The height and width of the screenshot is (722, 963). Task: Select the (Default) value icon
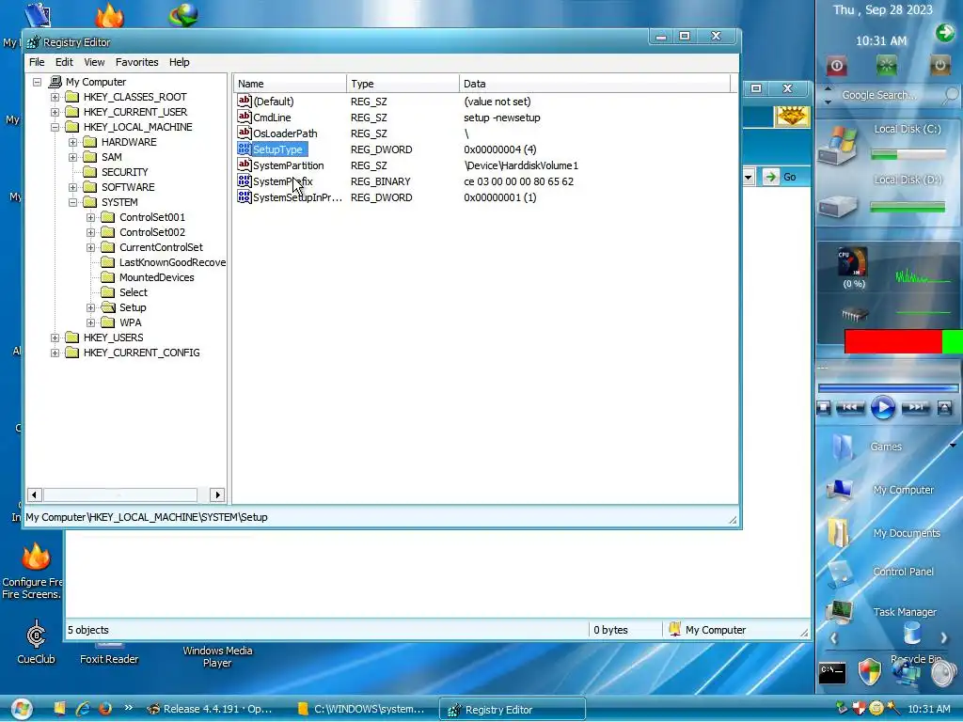point(244,101)
